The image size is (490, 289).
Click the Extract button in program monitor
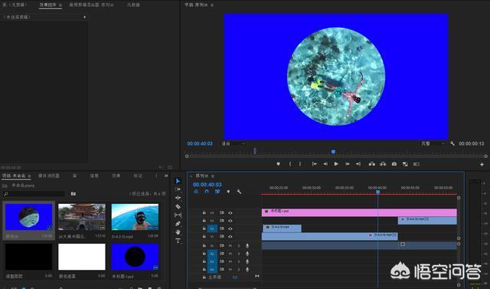pyautogui.click(x=383, y=163)
